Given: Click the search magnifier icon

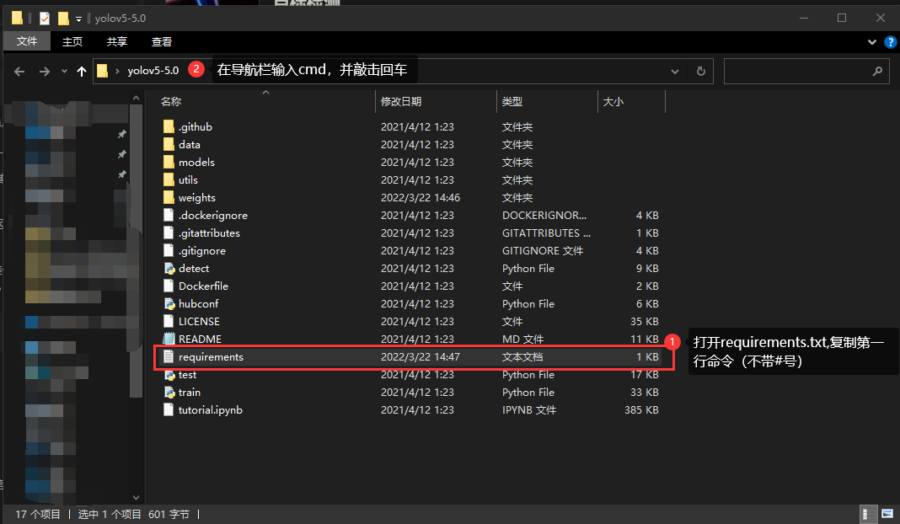Looking at the screenshot, I should click(877, 71).
